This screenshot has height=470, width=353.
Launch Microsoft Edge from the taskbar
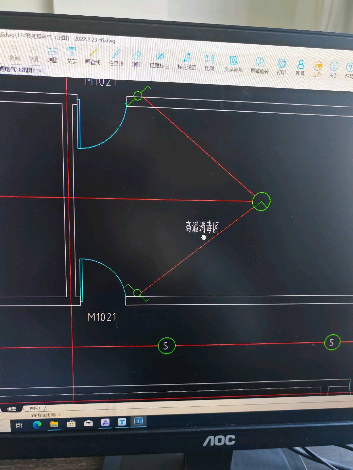pos(37,425)
